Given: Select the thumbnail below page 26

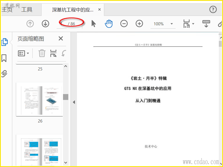Looking at the screenshot, I should [39, 150].
